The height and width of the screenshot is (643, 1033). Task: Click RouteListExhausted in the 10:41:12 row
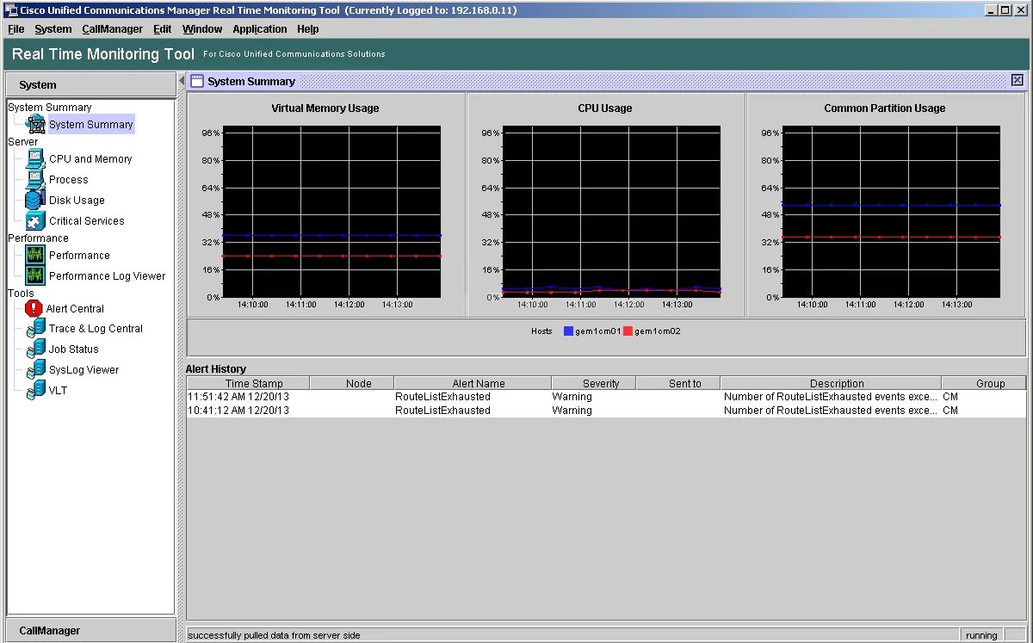click(442, 411)
